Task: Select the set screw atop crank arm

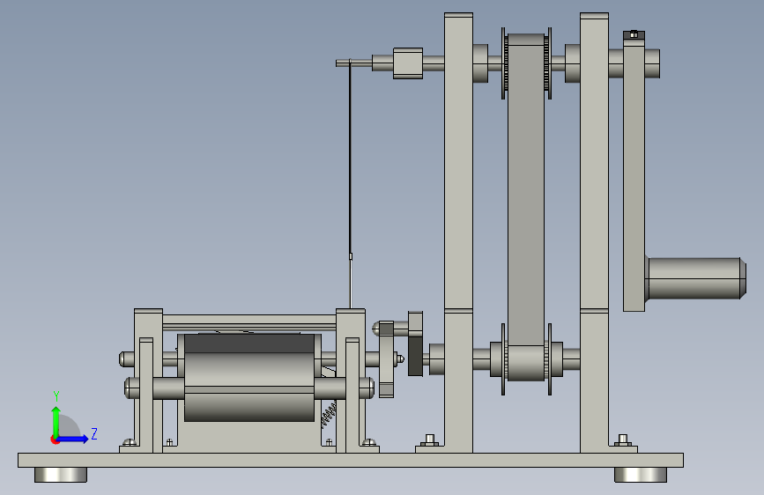Action: click(634, 34)
